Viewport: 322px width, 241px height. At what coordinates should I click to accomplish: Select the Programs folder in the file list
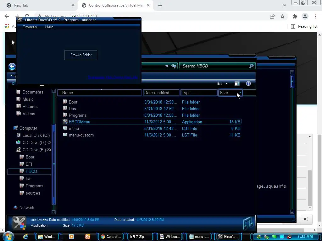[x=77, y=115]
